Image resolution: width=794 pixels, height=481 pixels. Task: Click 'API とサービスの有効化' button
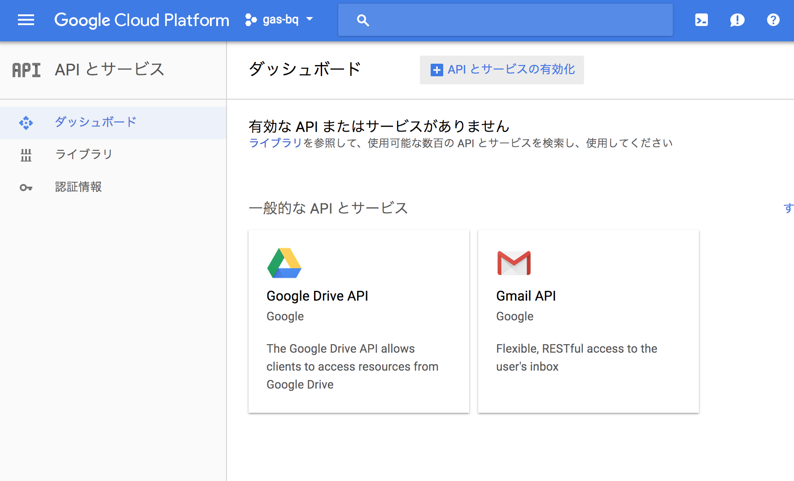[502, 70]
